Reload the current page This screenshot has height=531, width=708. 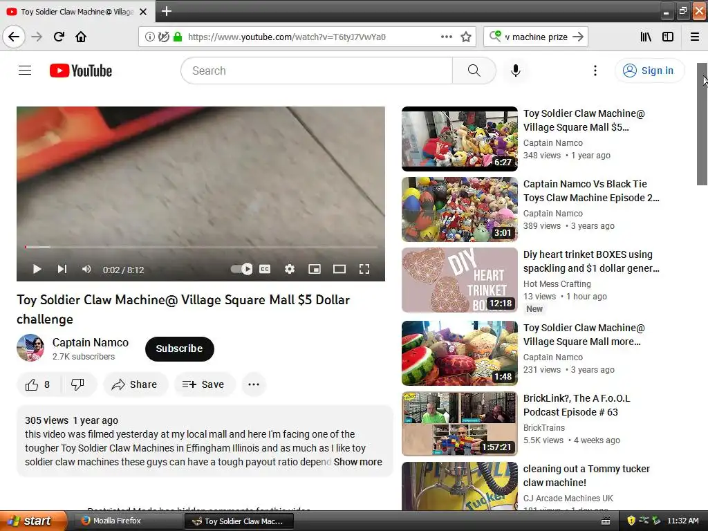tap(59, 37)
